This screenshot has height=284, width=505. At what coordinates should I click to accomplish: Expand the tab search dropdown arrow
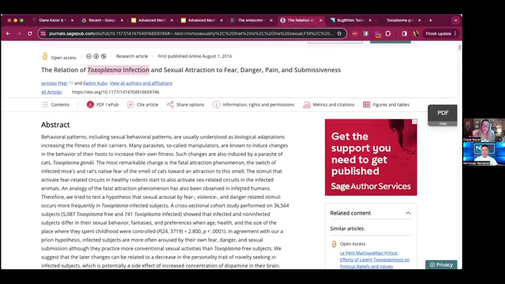coord(456,20)
